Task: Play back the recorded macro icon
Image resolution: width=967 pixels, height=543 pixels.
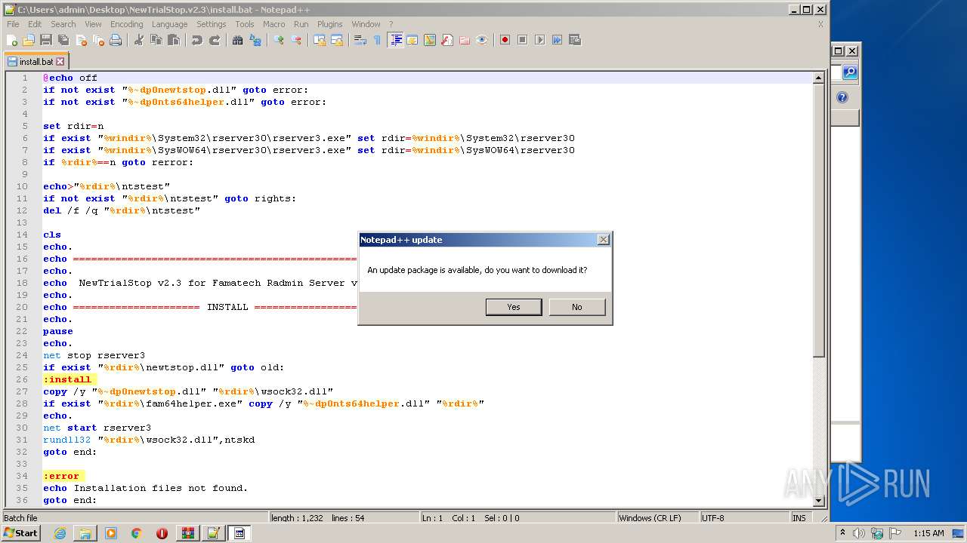Action: [539, 40]
